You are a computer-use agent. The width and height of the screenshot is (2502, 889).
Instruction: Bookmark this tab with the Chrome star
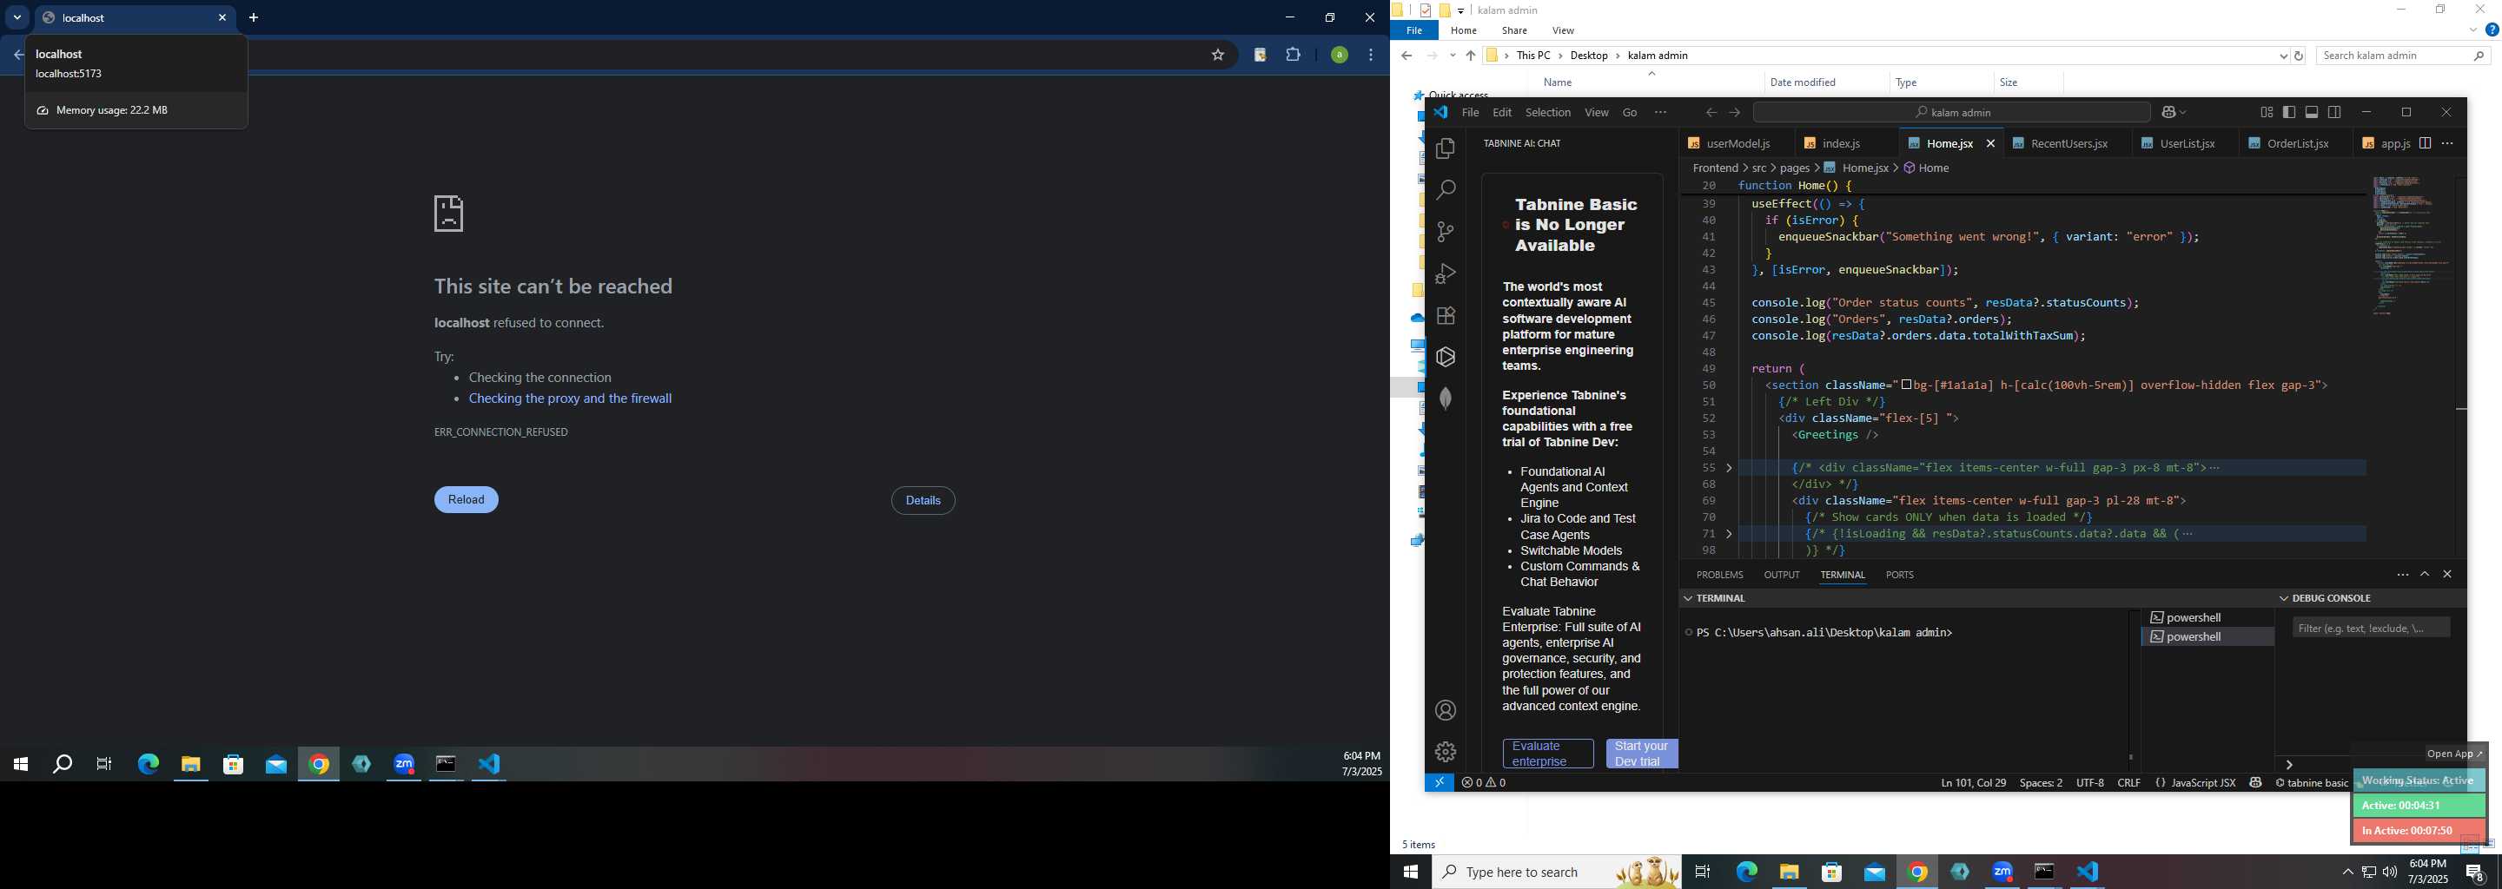tap(1217, 56)
